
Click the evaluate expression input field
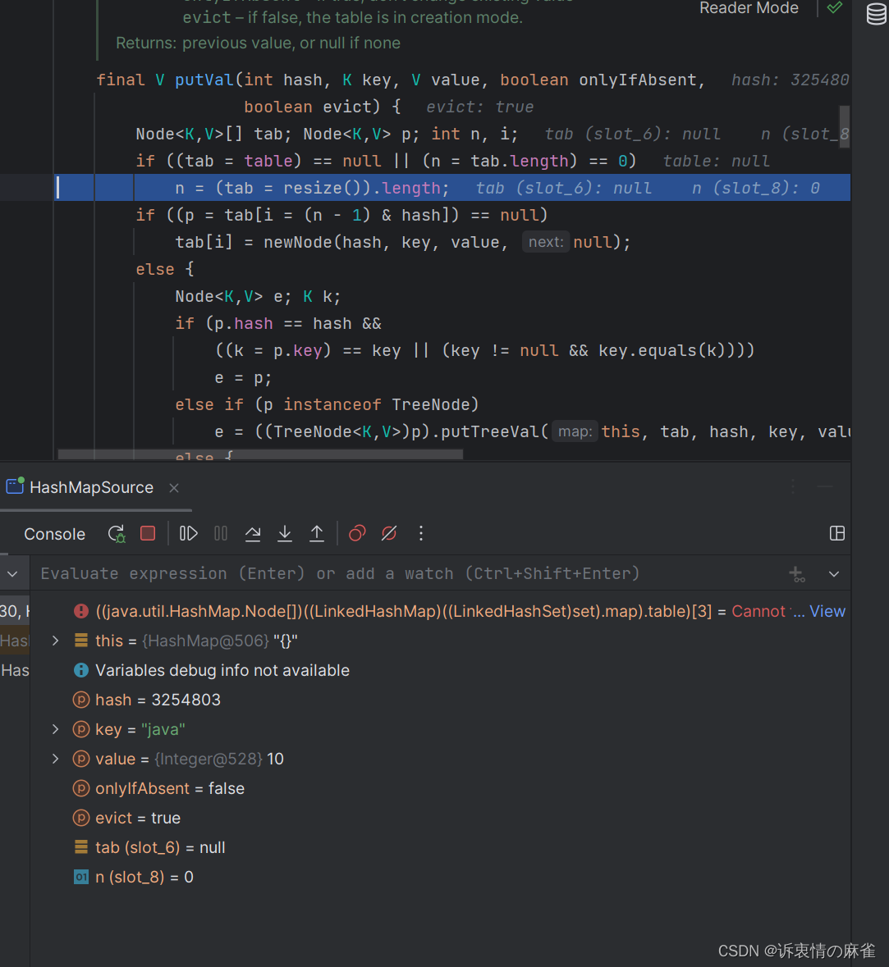click(x=407, y=574)
